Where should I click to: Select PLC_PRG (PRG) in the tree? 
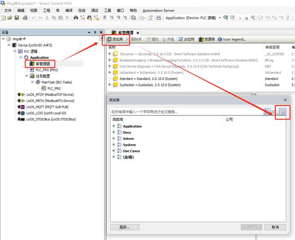point(46,70)
